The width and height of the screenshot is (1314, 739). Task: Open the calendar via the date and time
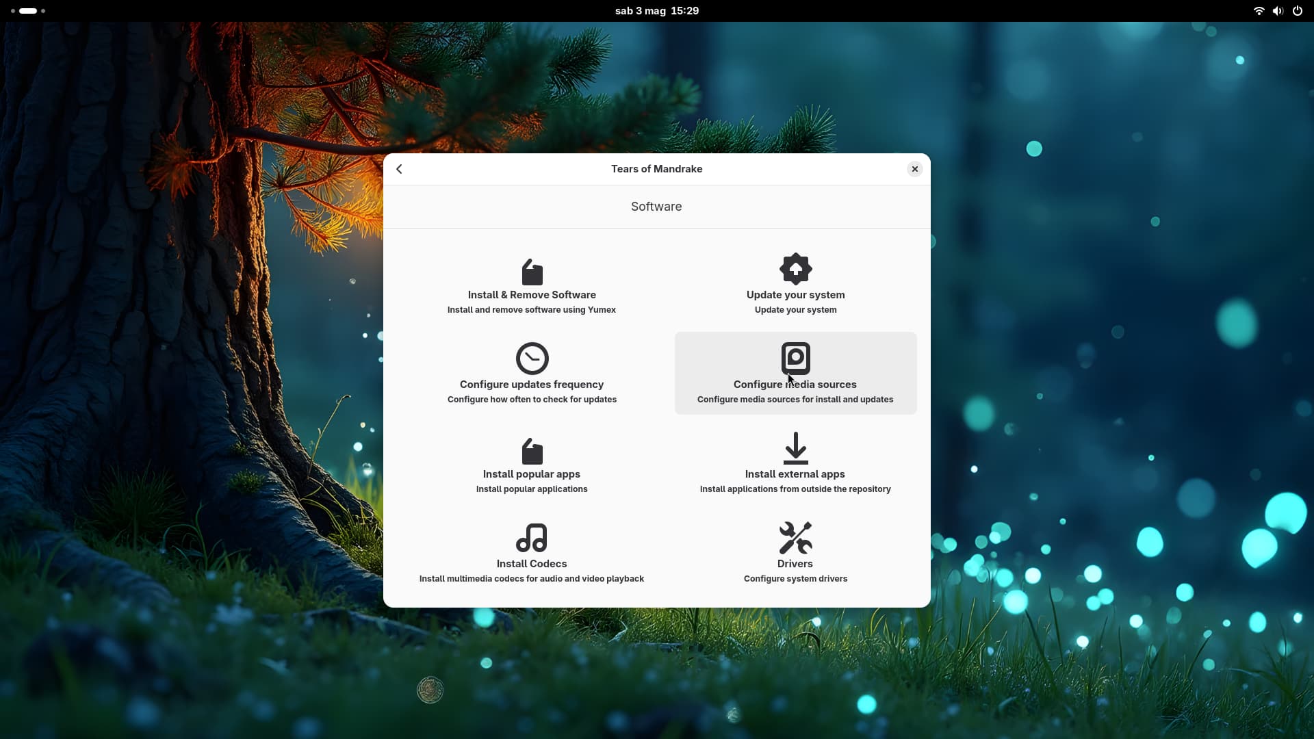[656, 11]
